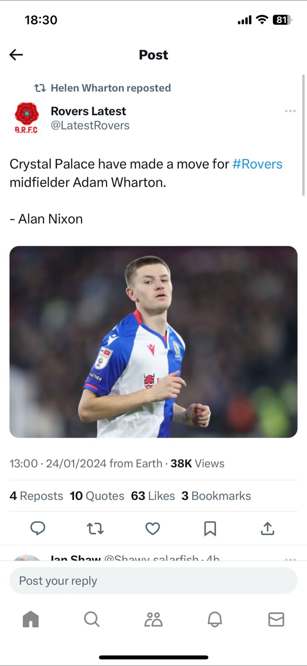Go to the Home tab
Screen dimensions: 307x666
tap(31, 619)
